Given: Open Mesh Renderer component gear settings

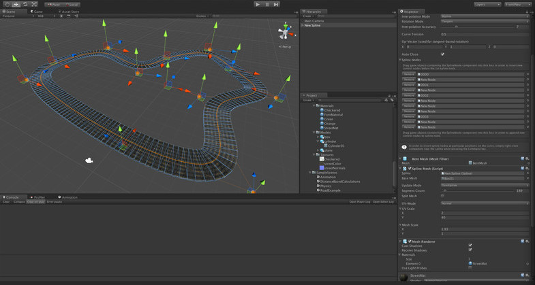Looking at the screenshot, I should click(x=527, y=241).
